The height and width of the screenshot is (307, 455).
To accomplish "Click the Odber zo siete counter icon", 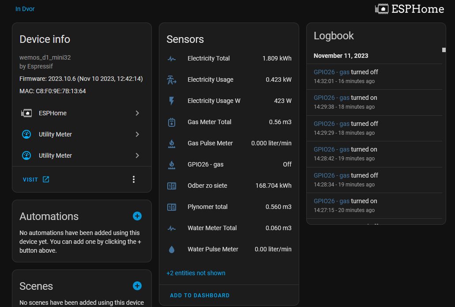I will pos(172,186).
